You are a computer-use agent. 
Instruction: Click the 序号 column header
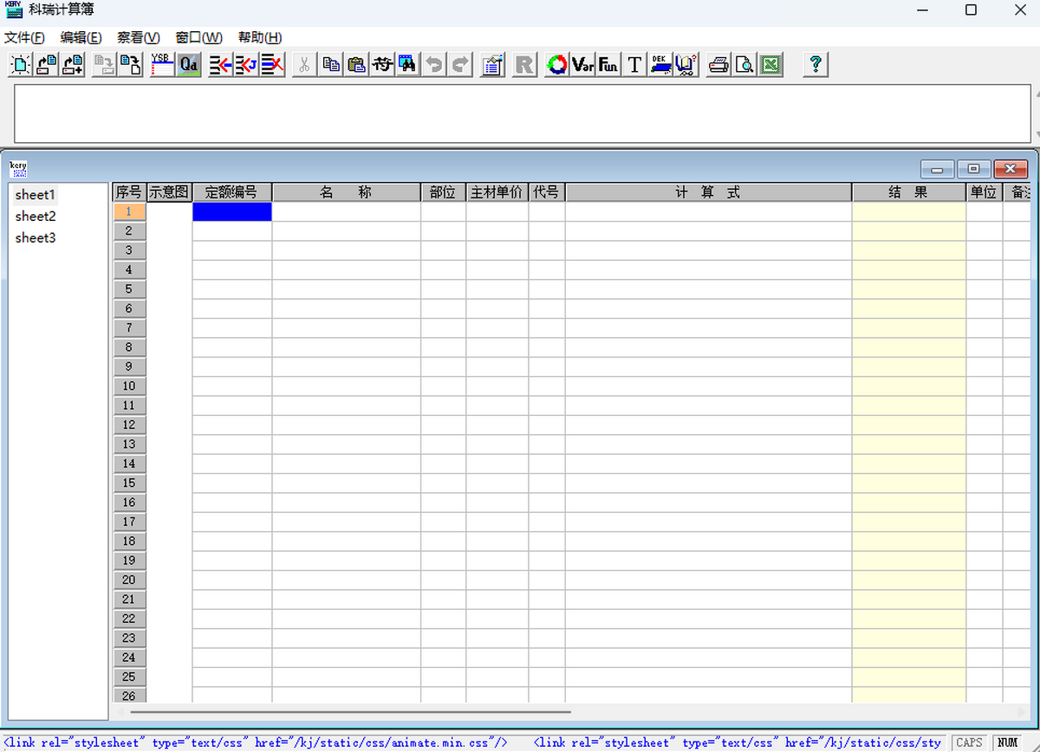tap(129, 192)
